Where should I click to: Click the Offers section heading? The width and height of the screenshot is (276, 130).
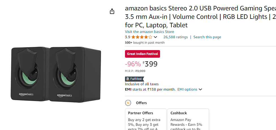tap(141, 103)
